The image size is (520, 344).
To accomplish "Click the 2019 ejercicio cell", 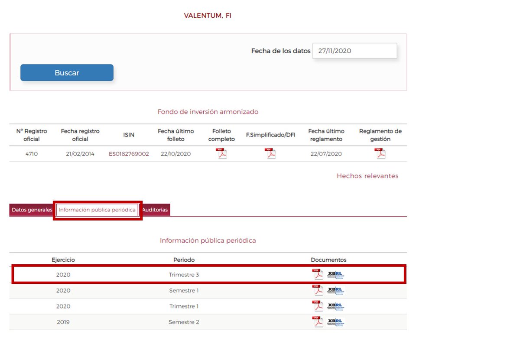I will tap(63, 322).
